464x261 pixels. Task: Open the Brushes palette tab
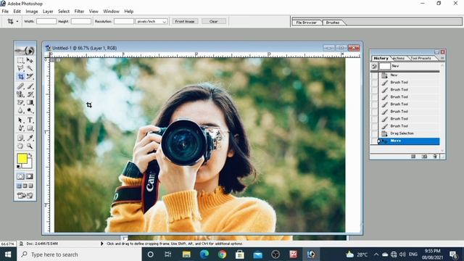[333, 22]
